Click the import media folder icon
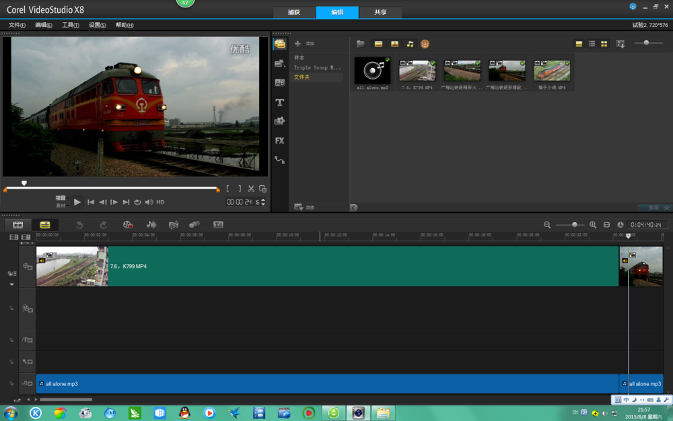Screen dimensions: 673x421 click(361, 44)
